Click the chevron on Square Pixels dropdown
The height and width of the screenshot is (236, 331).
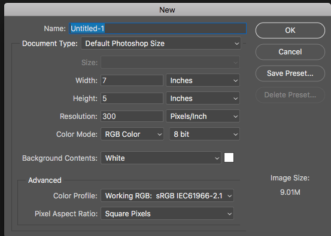[229, 214]
